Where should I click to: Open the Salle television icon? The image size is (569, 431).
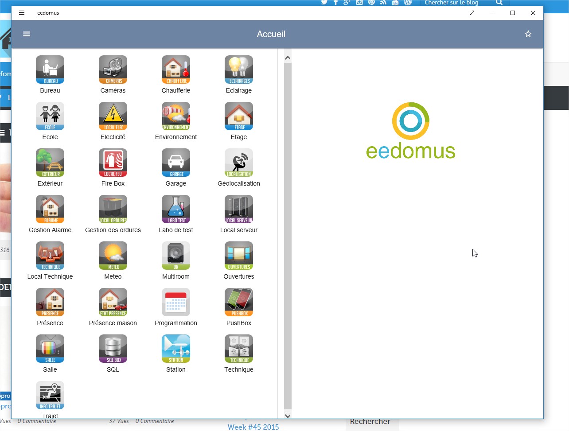(x=50, y=349)
